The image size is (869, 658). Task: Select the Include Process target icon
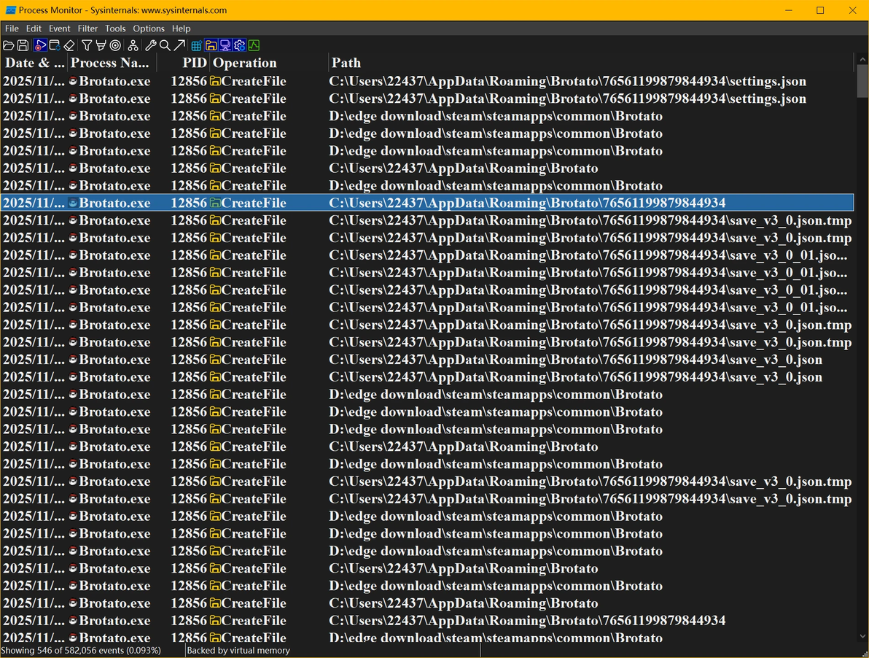coord(115,45)
